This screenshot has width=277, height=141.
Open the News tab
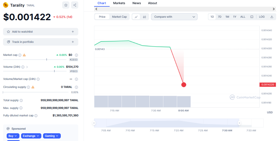coord(137,3)
